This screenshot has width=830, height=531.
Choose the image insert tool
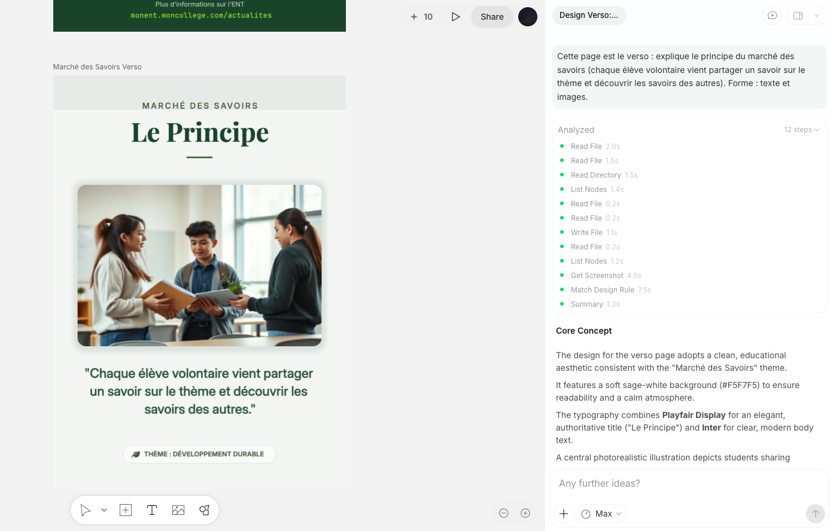[x=178, y=510]
